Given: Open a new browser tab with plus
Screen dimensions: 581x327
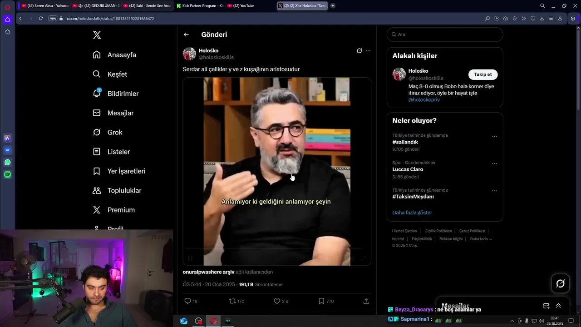Looking at the screenshot, I should (x=333, y=6).
